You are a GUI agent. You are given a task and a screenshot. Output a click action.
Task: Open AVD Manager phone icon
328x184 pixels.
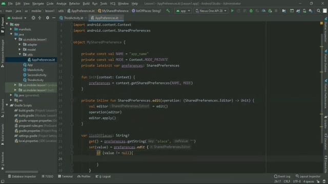304,11
